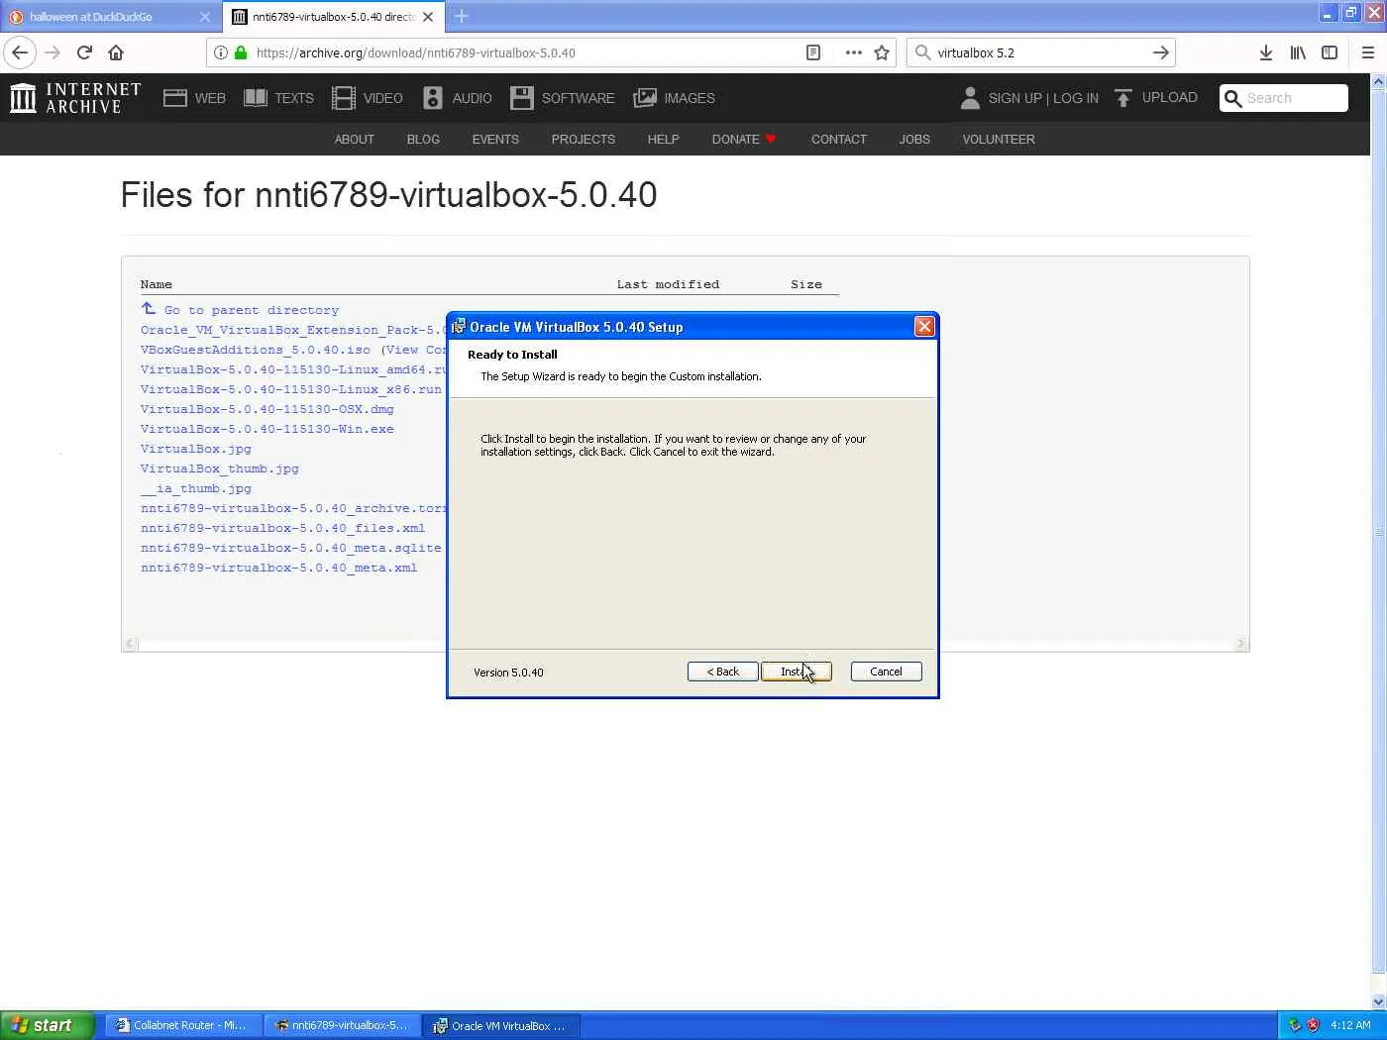
Task: Open the CONTACT menu item
Action: [839, 140]
